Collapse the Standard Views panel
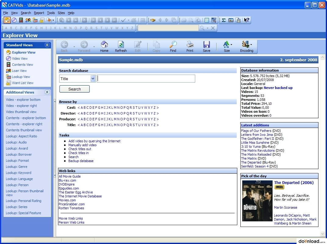Viewport: 327px width, 244px height. 47,45
